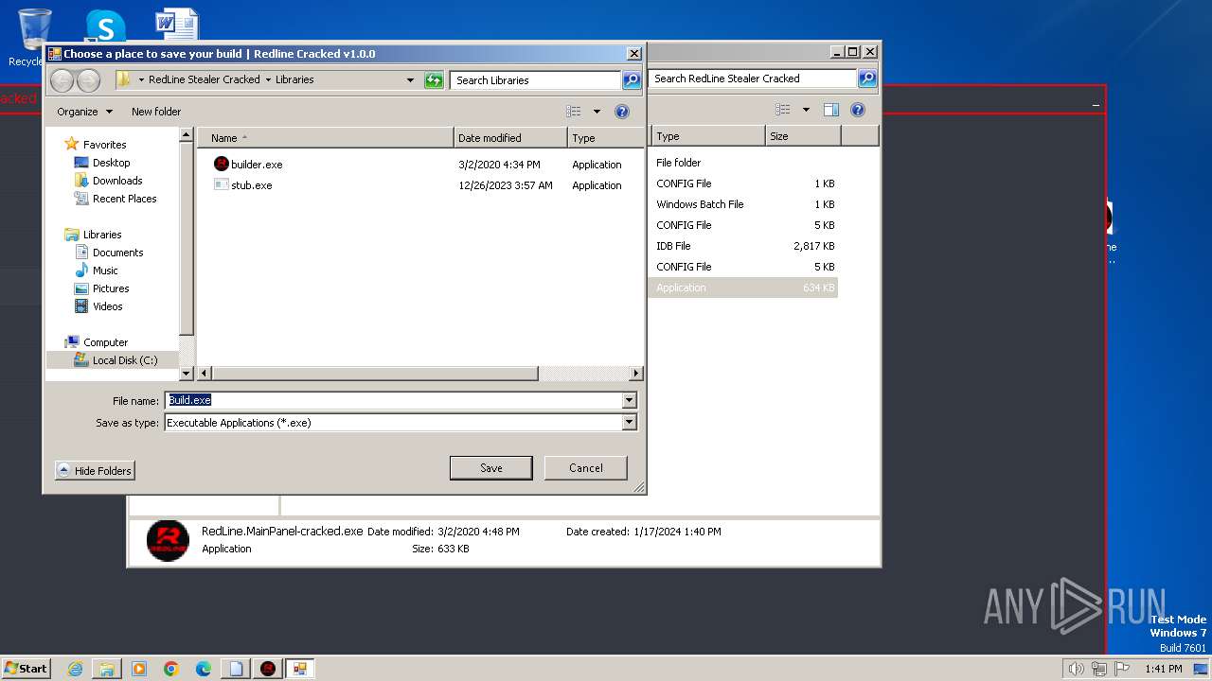1212x681 pixels.
Task: Open Internet Explorer from taskbar
Action: (76, 669)
